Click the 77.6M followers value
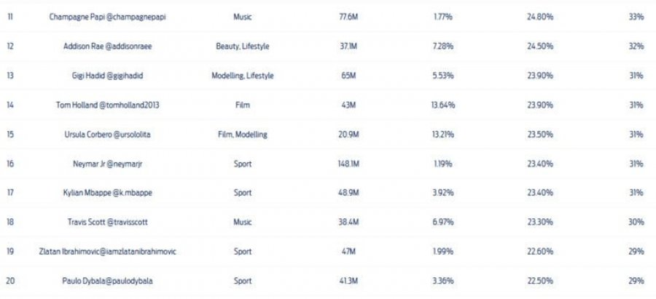This screenshot has width=656, height=299. click(348, 17)
